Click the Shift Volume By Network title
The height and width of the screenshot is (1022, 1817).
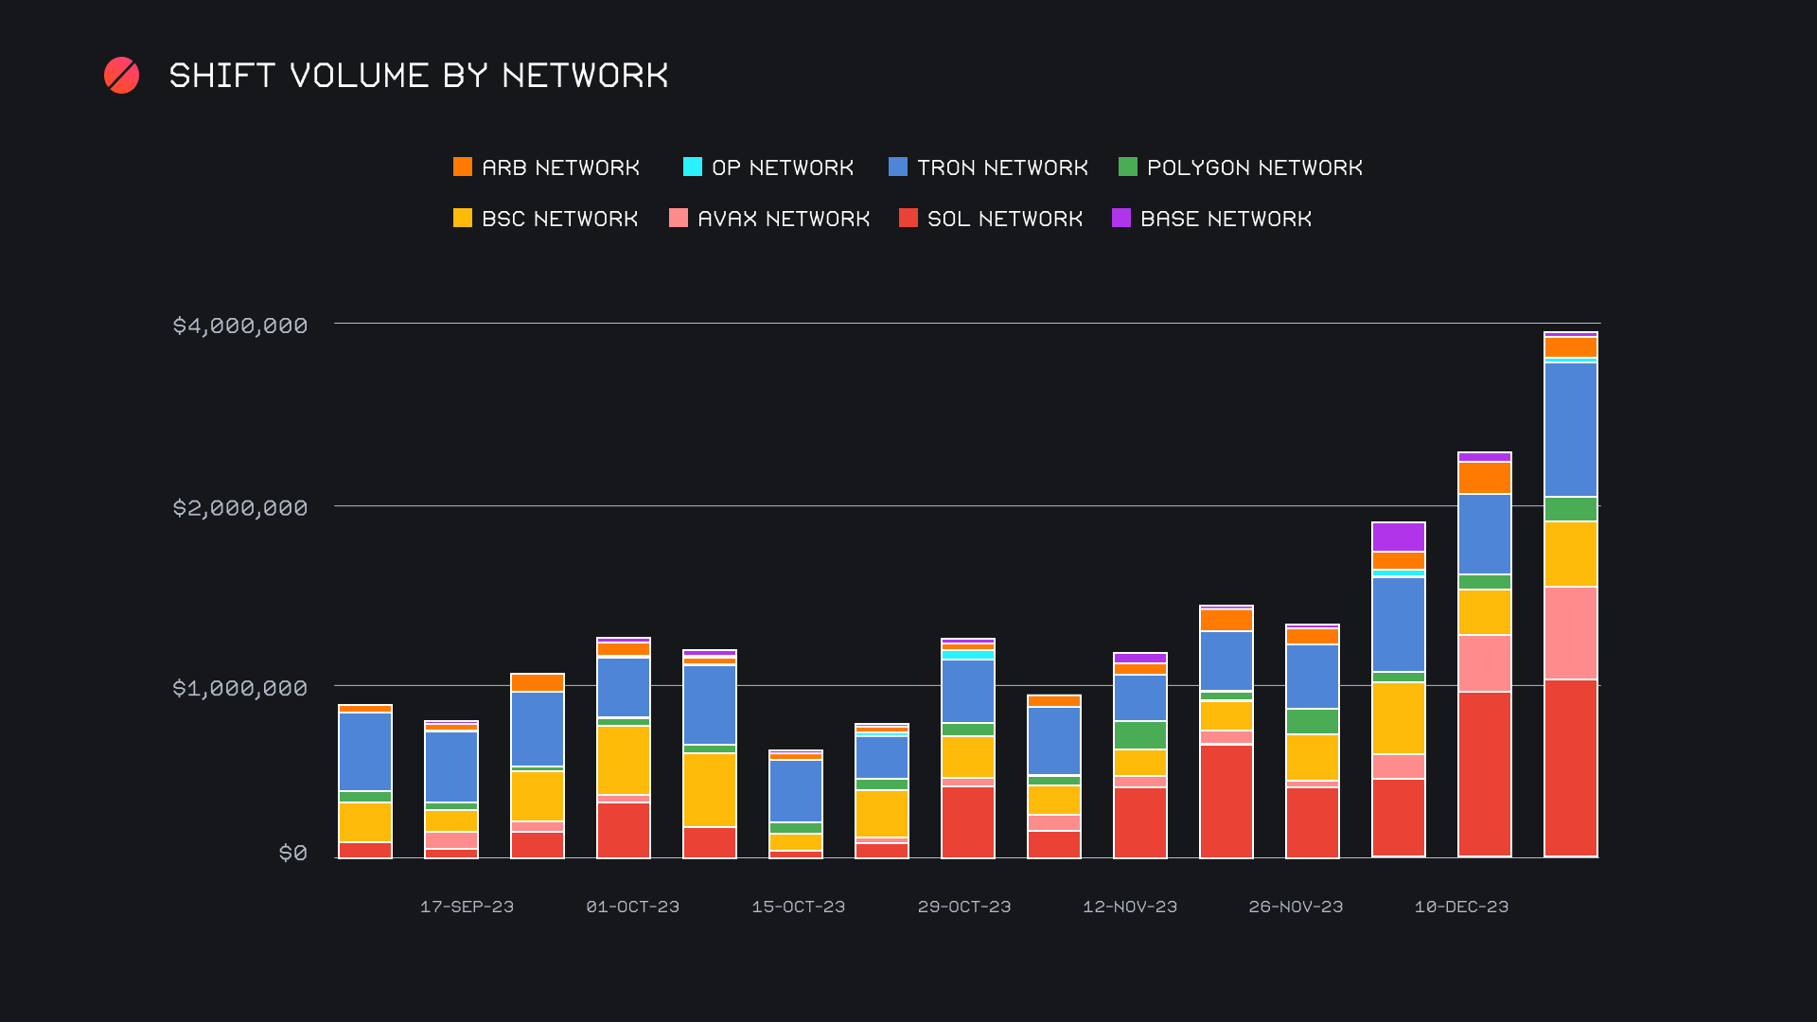pyautogui.click(x=418, y=76)
